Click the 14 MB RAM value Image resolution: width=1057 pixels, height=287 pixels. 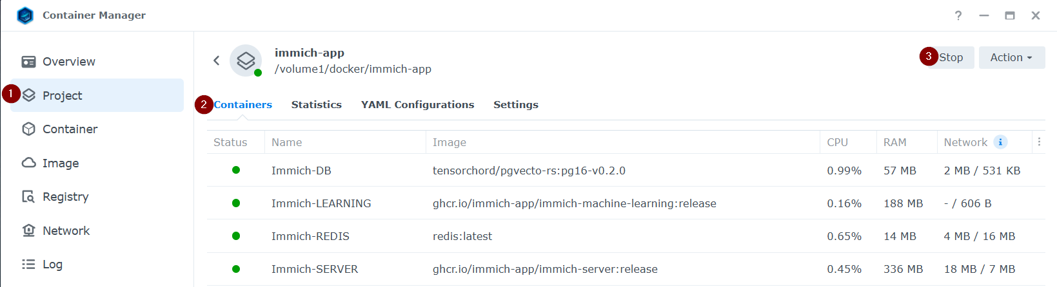click(x=900, y=236)
